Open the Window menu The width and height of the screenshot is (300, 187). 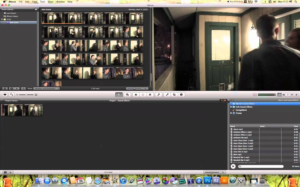point(60,2)
